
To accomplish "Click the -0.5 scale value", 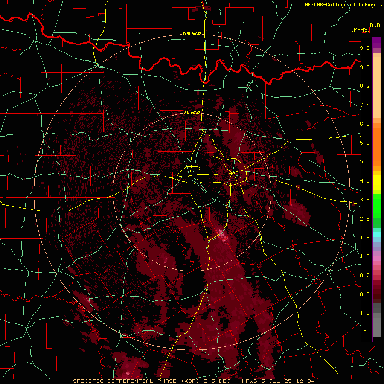I will (x=363, y=294).
